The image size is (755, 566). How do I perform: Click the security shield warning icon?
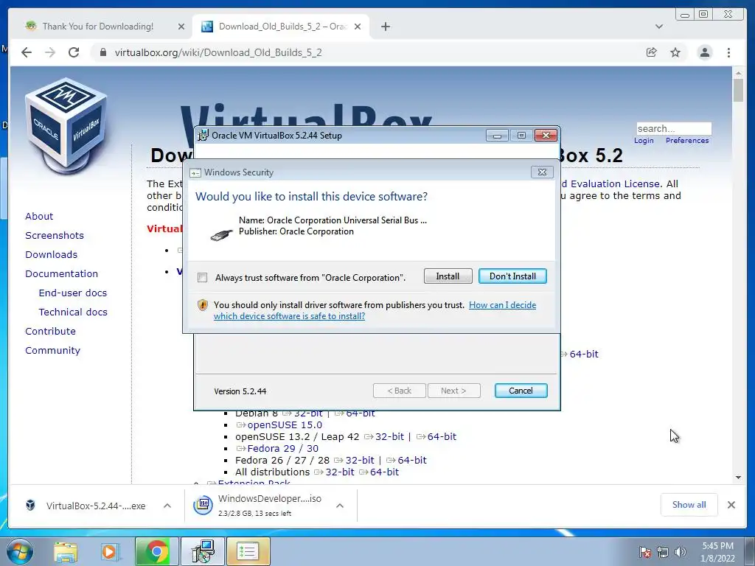[203, 305]
